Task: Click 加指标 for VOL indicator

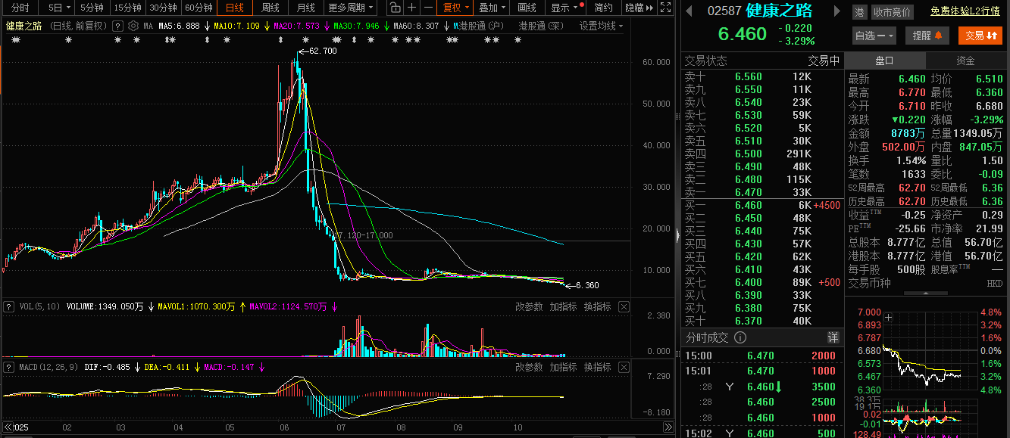Action: [x=563, y=306]
